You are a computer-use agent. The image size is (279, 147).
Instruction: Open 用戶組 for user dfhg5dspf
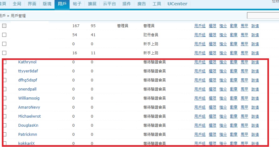[x=200, y=80]
